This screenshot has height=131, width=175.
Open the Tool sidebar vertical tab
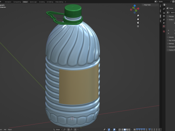[x=160, y=6]
